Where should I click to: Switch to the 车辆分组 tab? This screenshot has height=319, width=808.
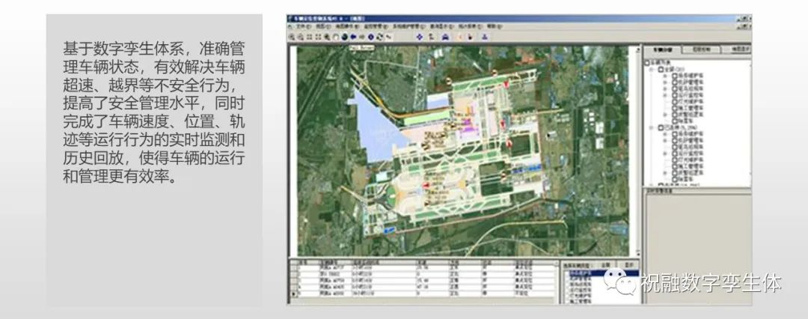(x=662, y=49)
